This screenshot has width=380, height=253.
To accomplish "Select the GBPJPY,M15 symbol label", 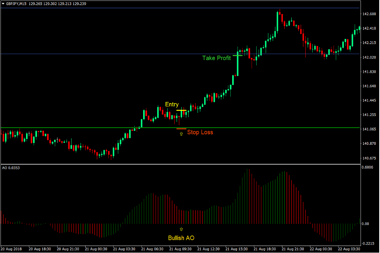I will (16, 4).
